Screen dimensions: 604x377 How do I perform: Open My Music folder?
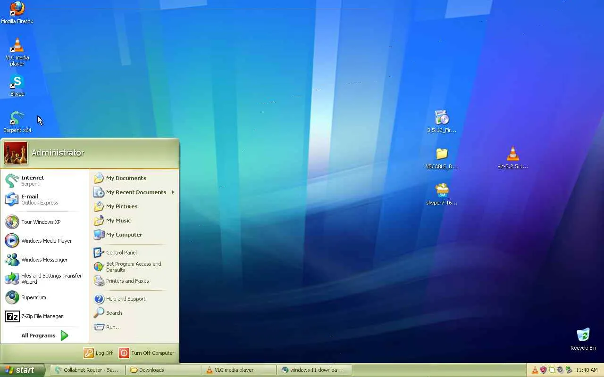(x=134, y=221)
